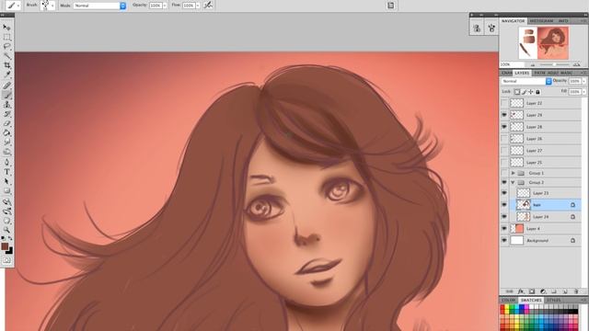Select the hair layer
Viewport: 589px width, 331px height.
click(545, 204)
